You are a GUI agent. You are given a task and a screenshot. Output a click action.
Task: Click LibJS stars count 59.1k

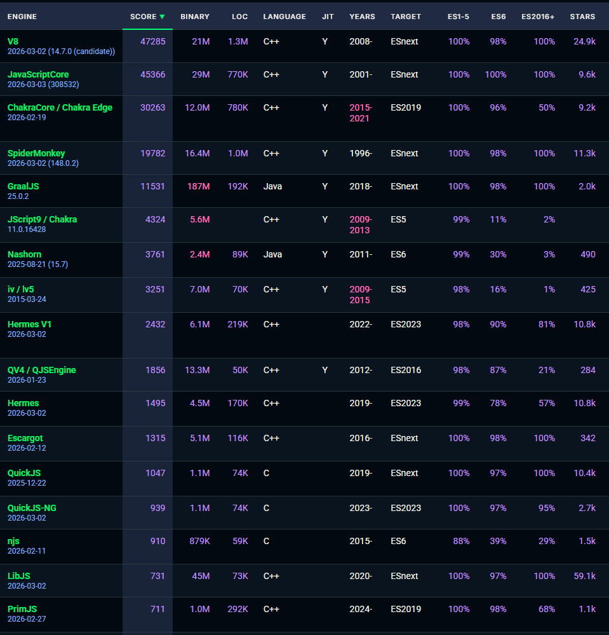(x=584, y=576)
